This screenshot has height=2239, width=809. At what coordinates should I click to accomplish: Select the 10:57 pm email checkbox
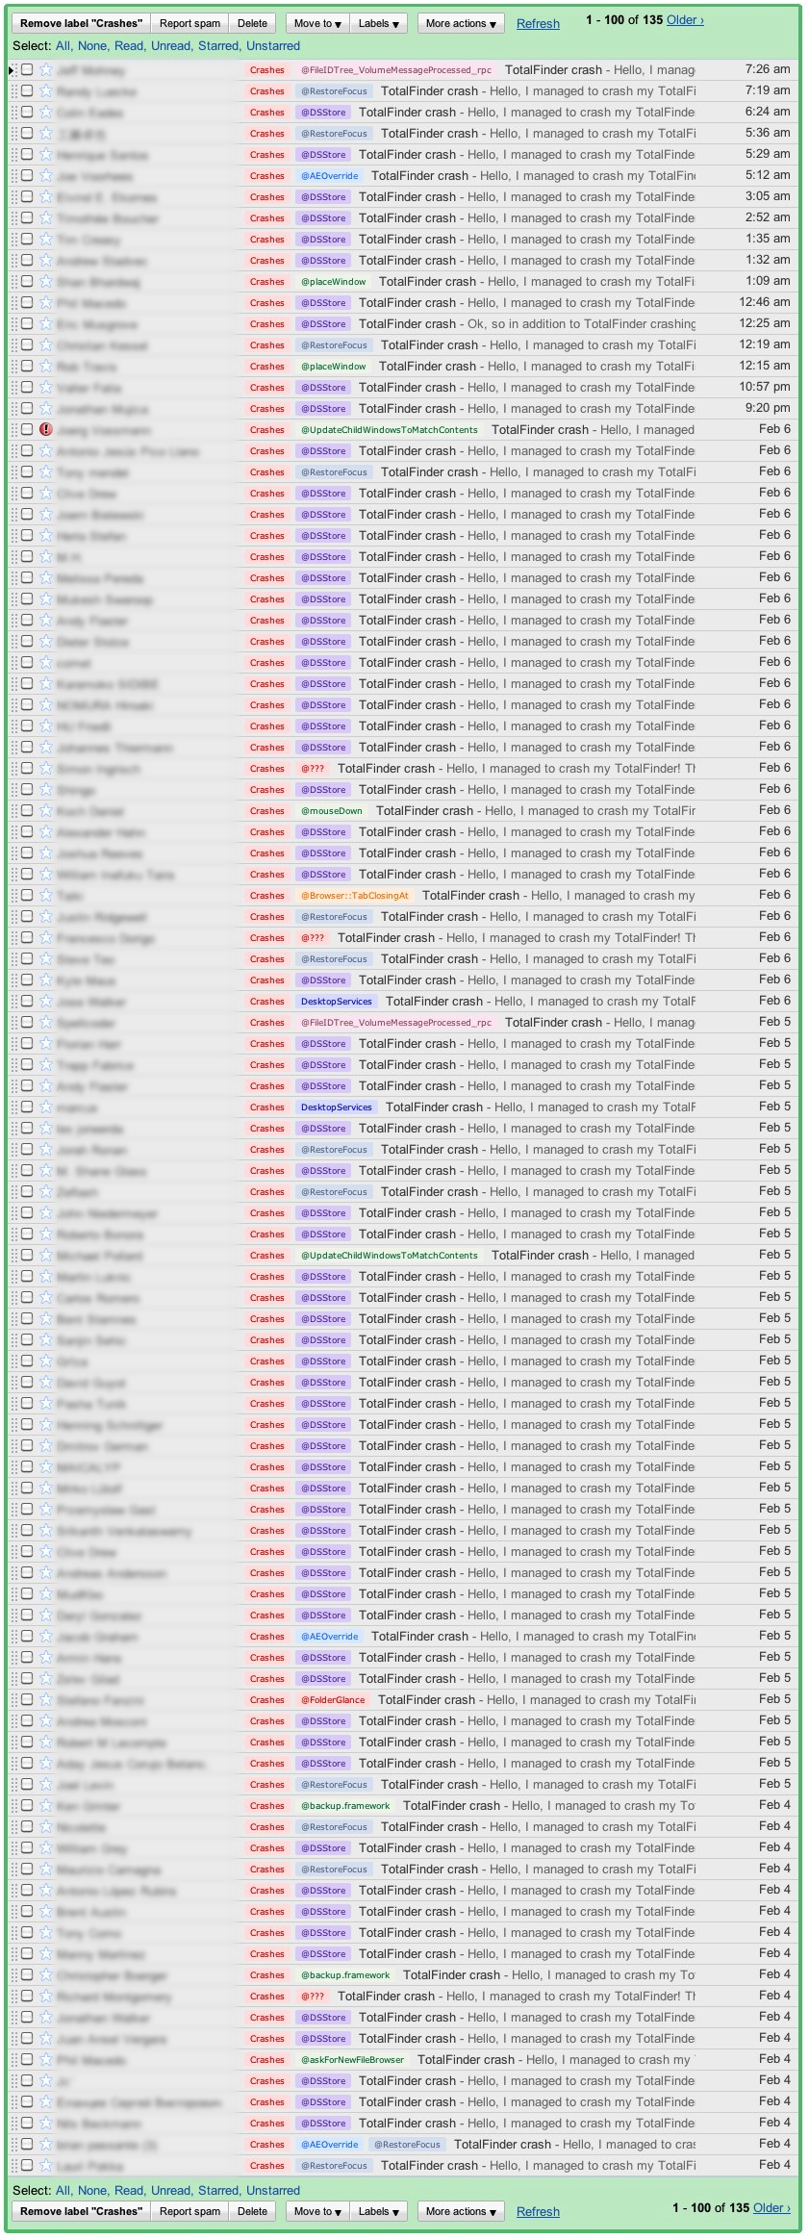(27, 387)
